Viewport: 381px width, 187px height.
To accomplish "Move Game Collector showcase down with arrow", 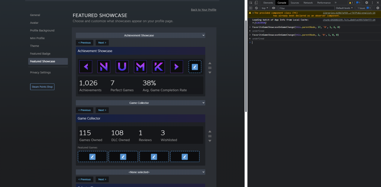I will point(210,141).
